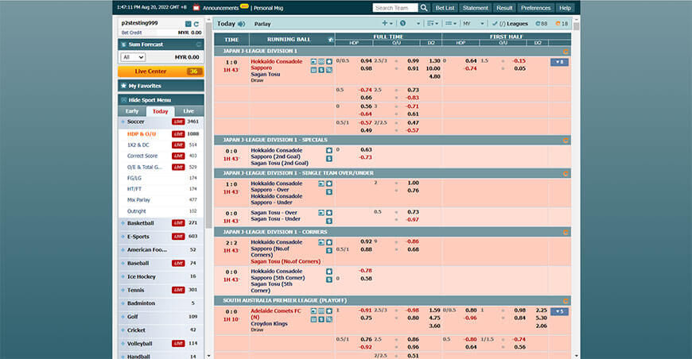Screen dimensions: 692x359
Task: Open Personal Msg
Action: click(x=268, y=8)
